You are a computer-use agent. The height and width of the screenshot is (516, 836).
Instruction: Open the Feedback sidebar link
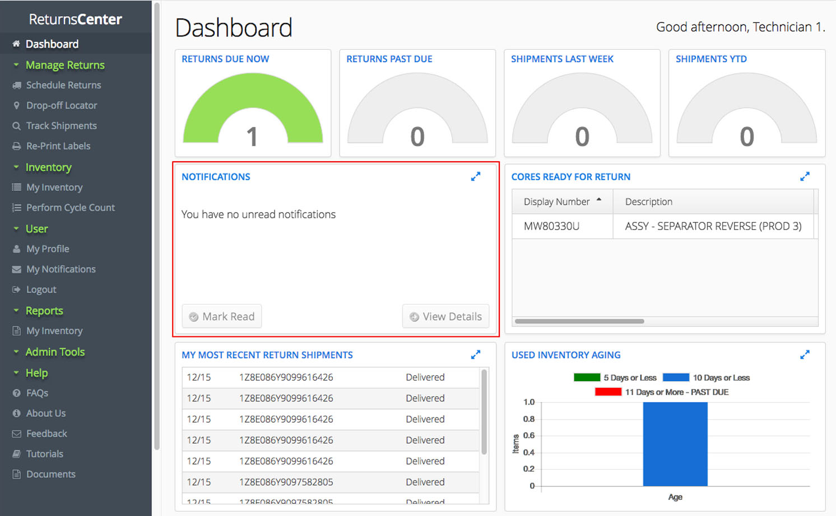coord(47,434)
